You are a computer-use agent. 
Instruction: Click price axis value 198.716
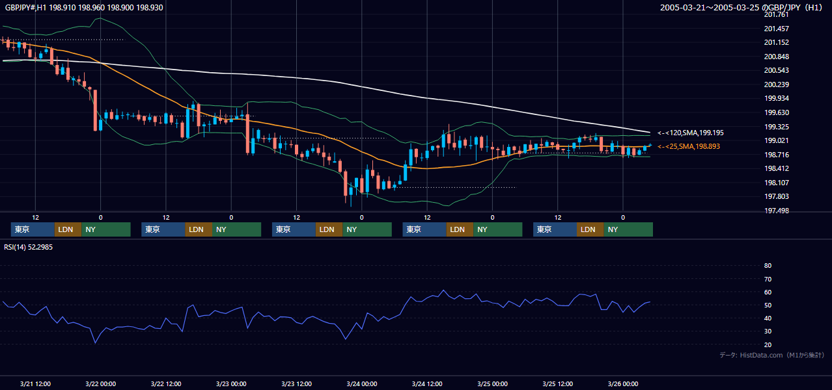coord(776,155)
